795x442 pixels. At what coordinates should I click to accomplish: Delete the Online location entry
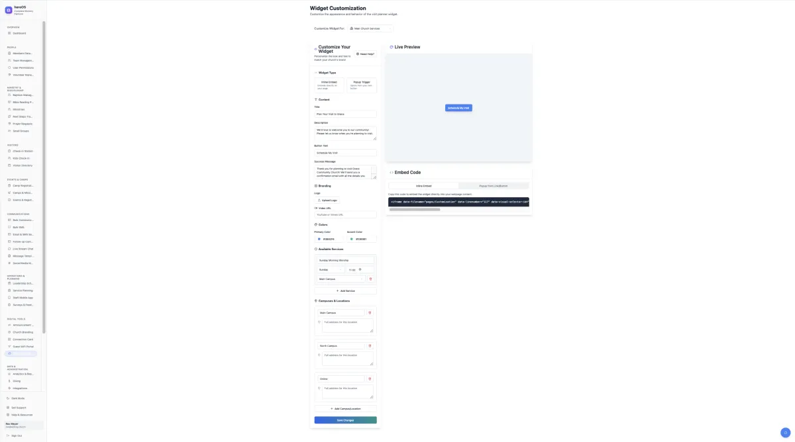[x=370, y=378]
